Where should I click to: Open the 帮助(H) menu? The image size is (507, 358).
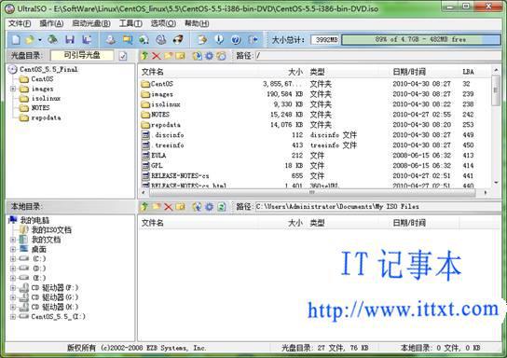[197, 23]
